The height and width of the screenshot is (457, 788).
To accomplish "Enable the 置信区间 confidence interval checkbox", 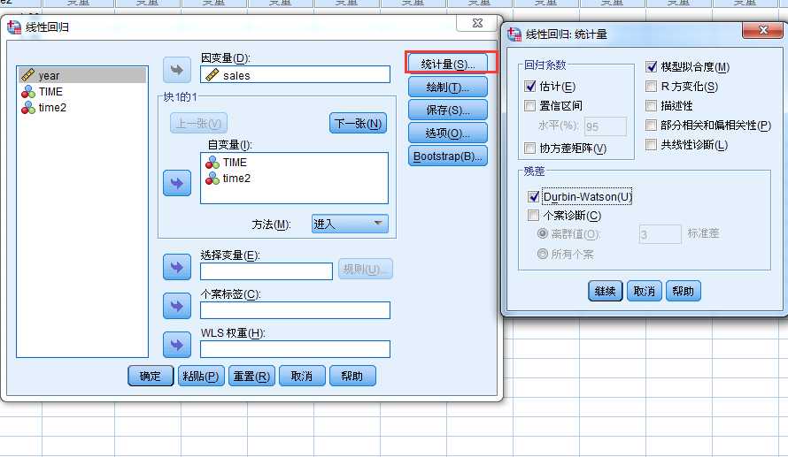I will coord(529,106).
